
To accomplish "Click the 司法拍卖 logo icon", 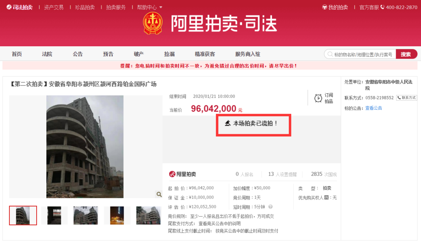I will pos(9,7).
